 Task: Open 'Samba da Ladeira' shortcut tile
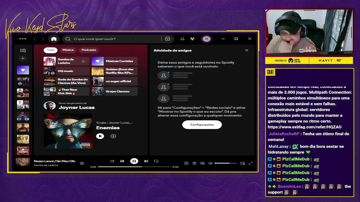point(67,61)
